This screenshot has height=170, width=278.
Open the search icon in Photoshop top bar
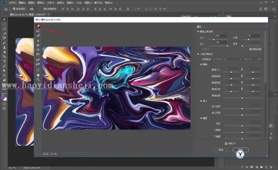[260, 9]
